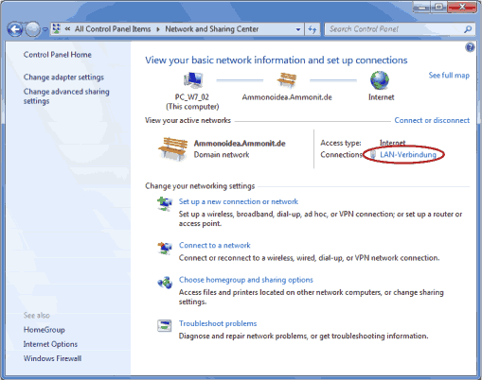
Task: Click Connect or disconnect link
Action: [x=432, y=120]
